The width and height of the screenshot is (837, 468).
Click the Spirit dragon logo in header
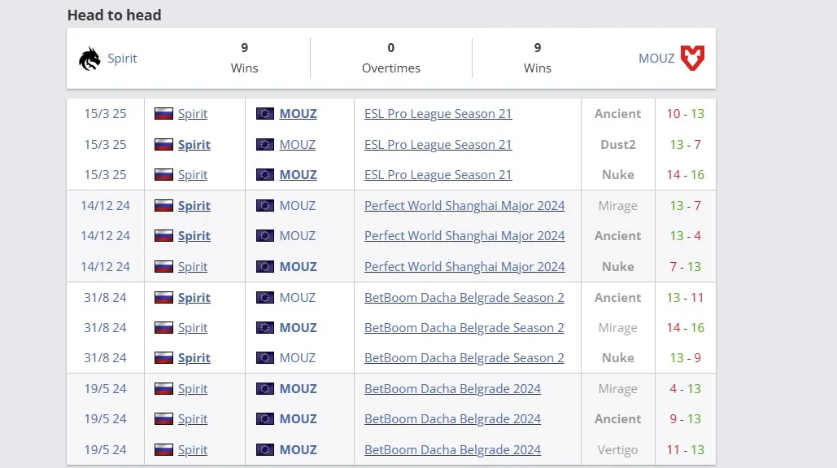click(x=89, y=59)
